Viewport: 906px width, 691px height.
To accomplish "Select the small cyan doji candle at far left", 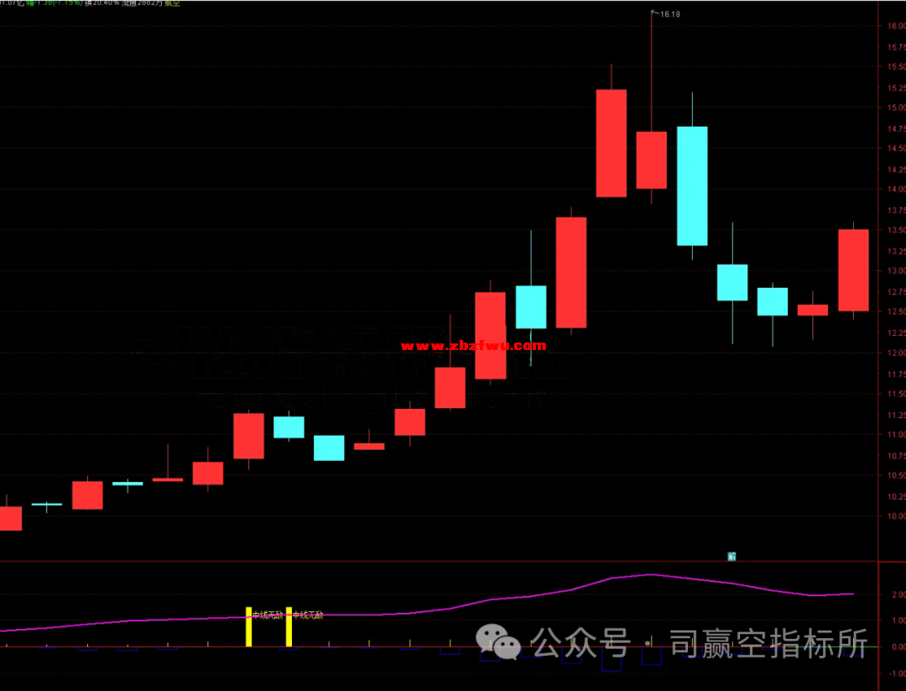I will 47,505.
